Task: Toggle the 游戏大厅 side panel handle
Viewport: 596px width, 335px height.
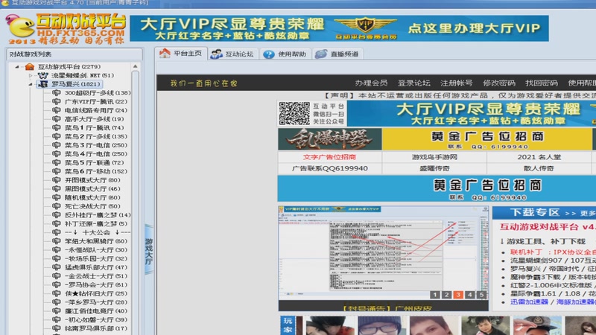Action: pos(149,249)
